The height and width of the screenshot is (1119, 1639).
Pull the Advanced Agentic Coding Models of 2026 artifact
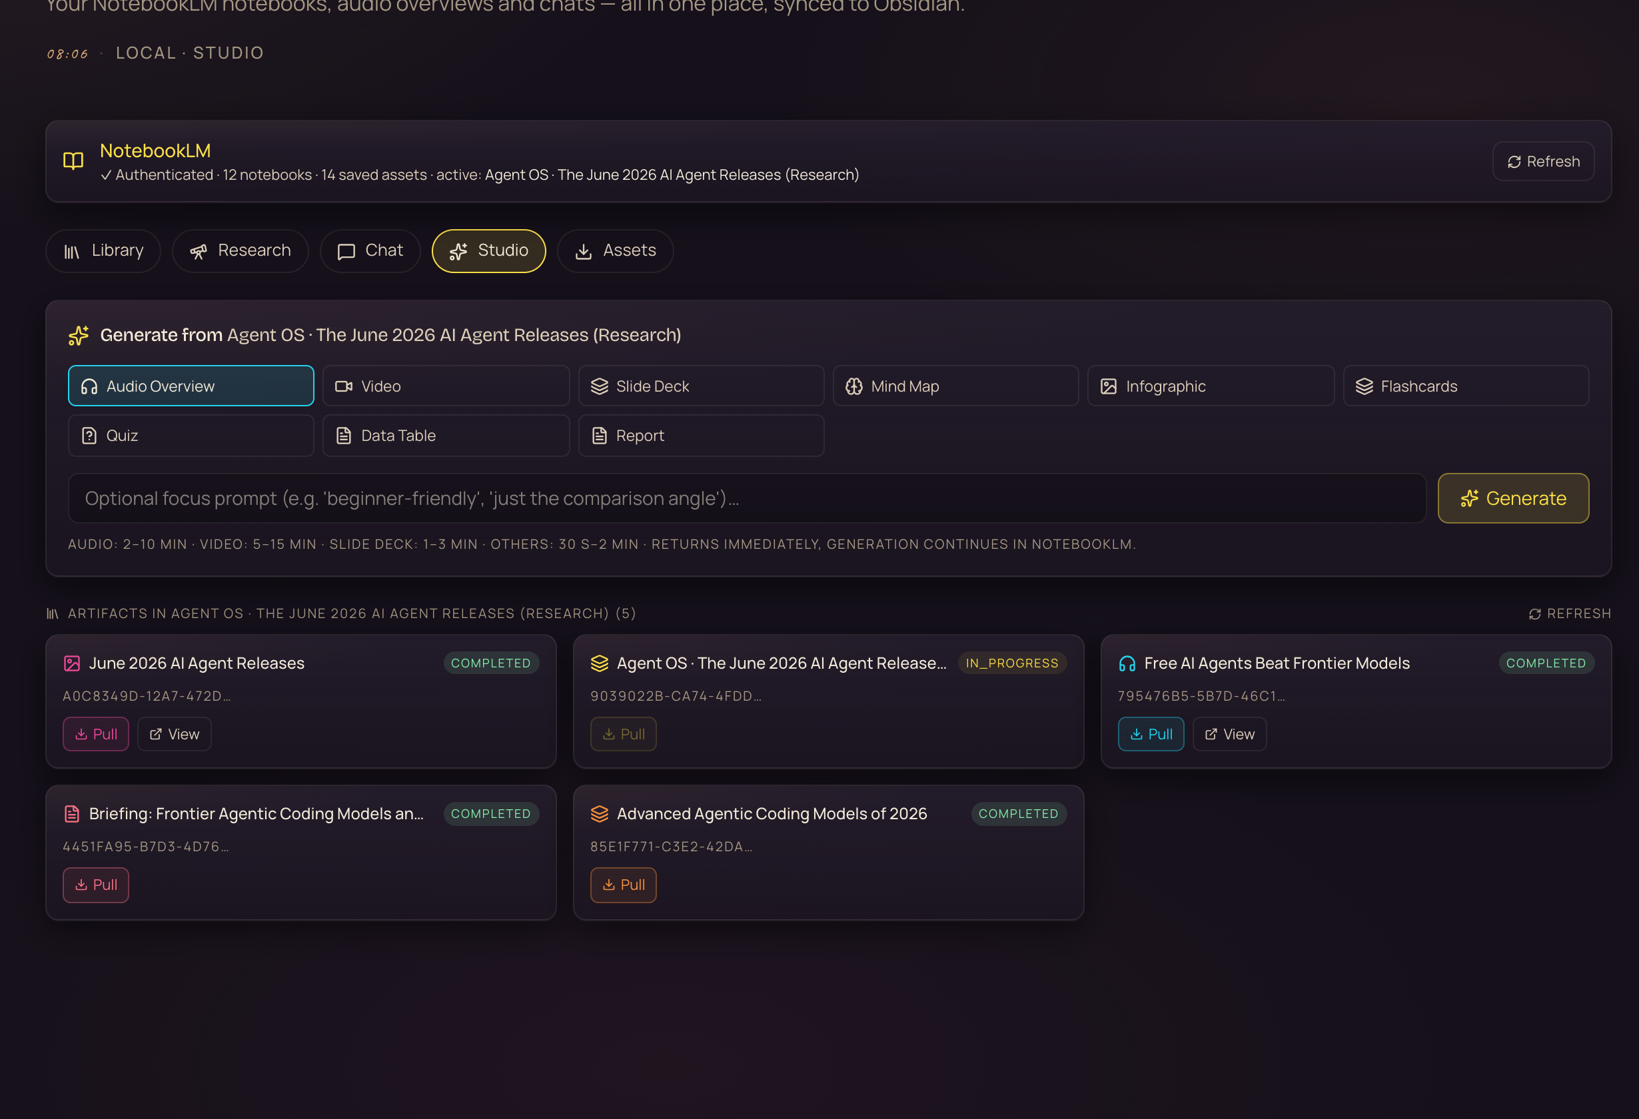point(624,884)
